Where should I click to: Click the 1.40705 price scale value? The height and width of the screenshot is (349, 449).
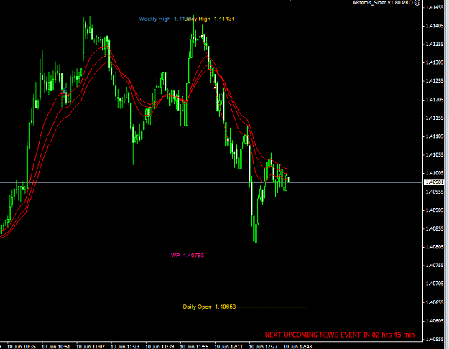(435, 284)
